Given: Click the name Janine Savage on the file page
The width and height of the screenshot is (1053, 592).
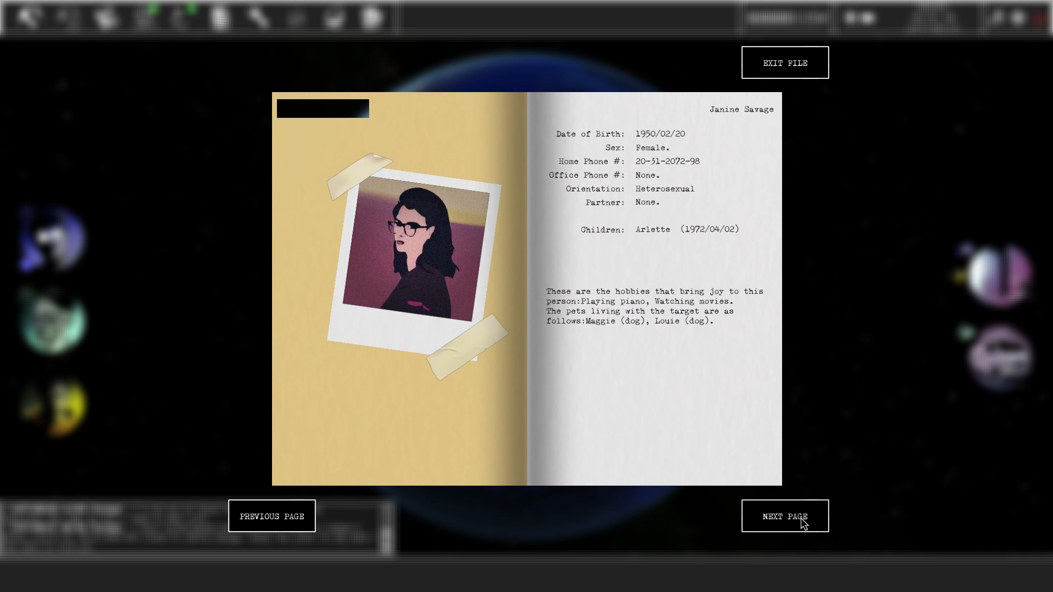Looking at the screenshot, I should (x=741, y=109).
